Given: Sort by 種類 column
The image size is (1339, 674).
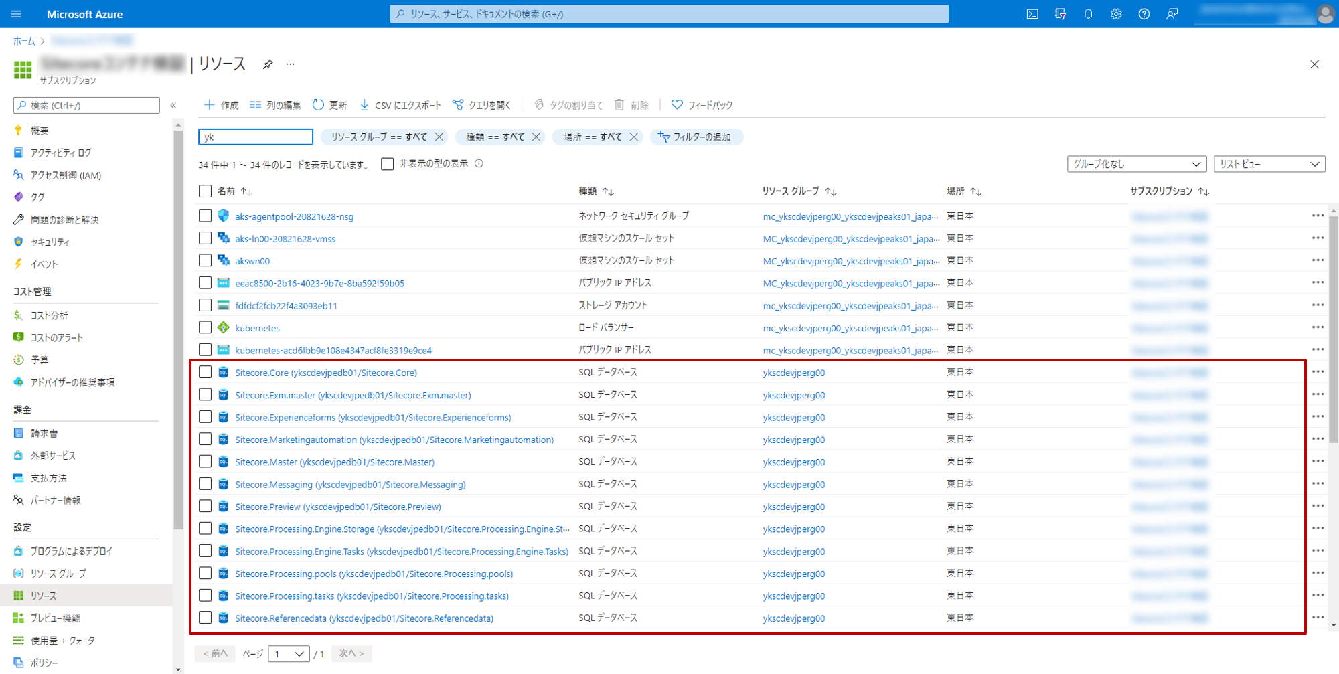Looking at the screenshot, I should click(x=596, y=191).
